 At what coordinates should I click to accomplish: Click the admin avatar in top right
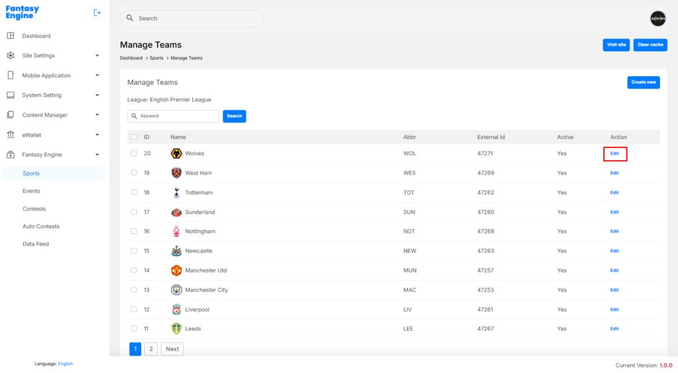pyautogui.click(x=657, y=19)
